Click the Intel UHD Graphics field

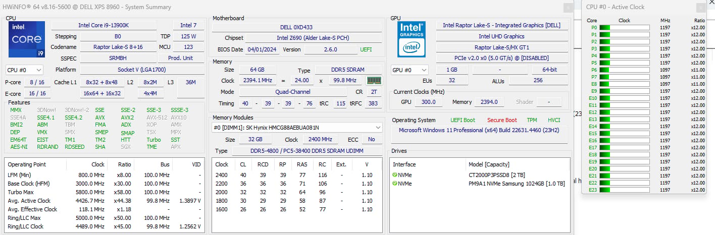pyautogui.click(x=501, y=36)
